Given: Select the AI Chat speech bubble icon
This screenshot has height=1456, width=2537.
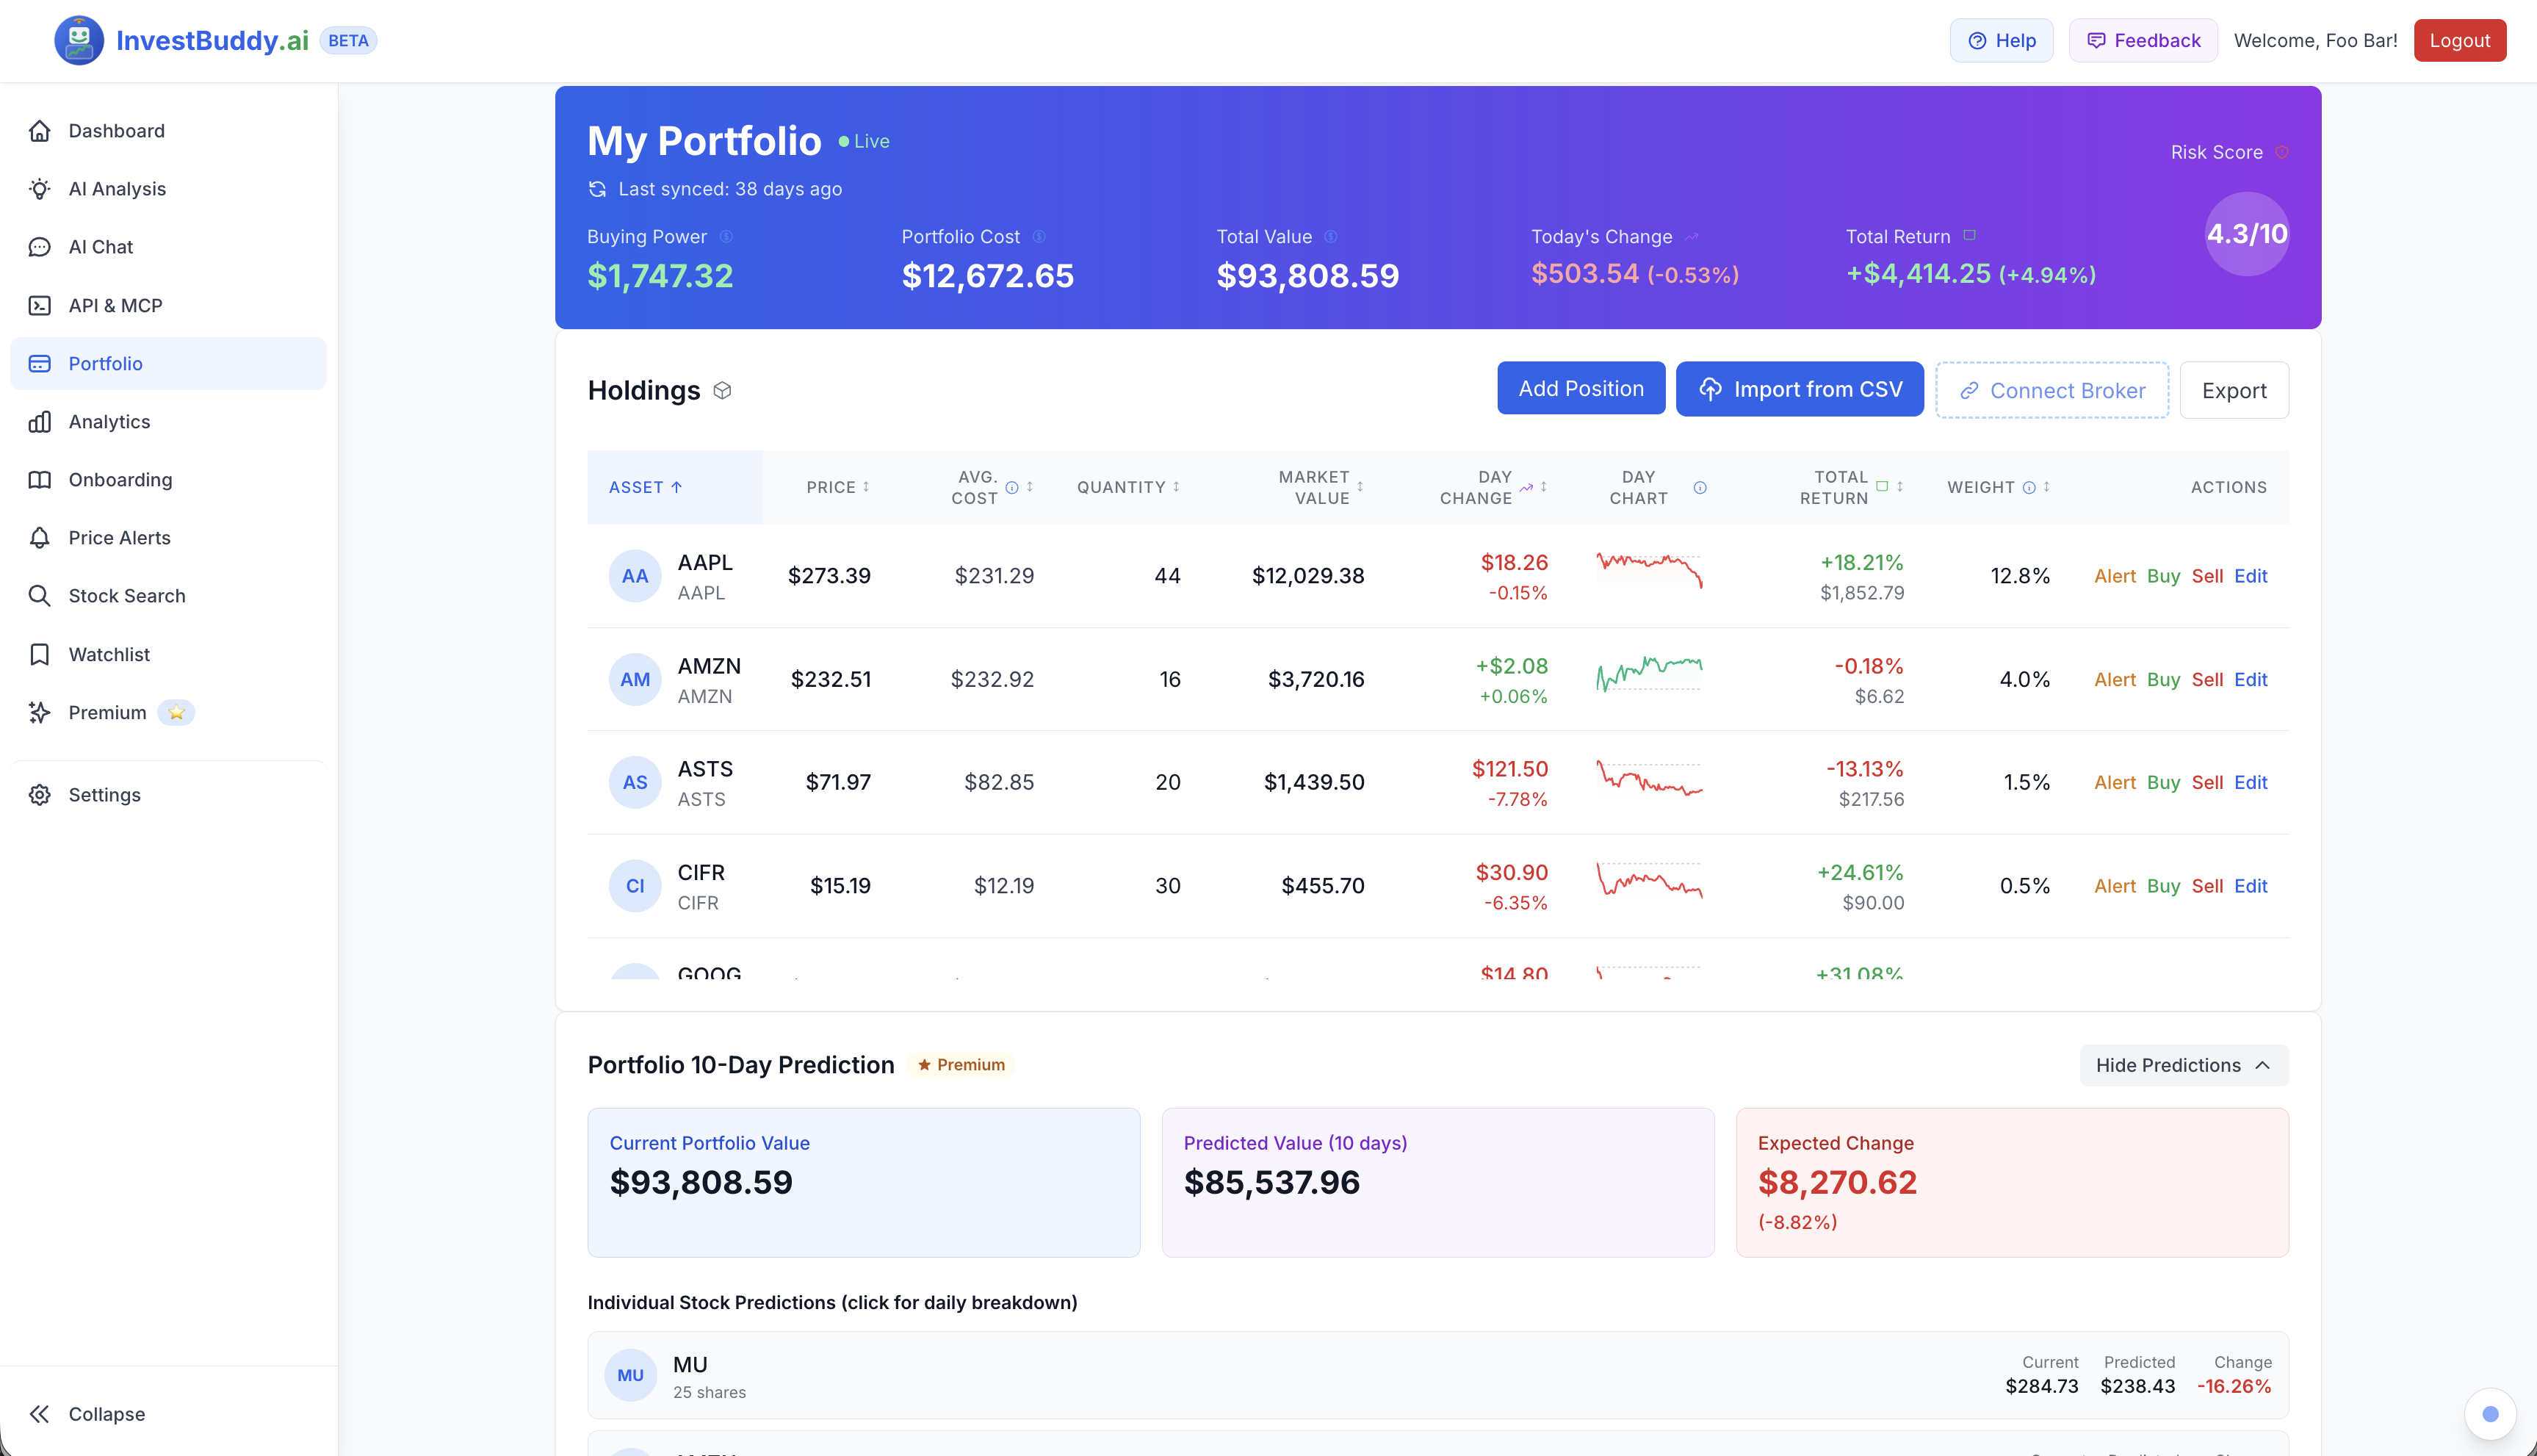Looking at the screenshot, I should click(39, 247).
